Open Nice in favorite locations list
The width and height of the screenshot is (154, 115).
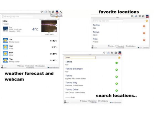click(x=95, y=39)
